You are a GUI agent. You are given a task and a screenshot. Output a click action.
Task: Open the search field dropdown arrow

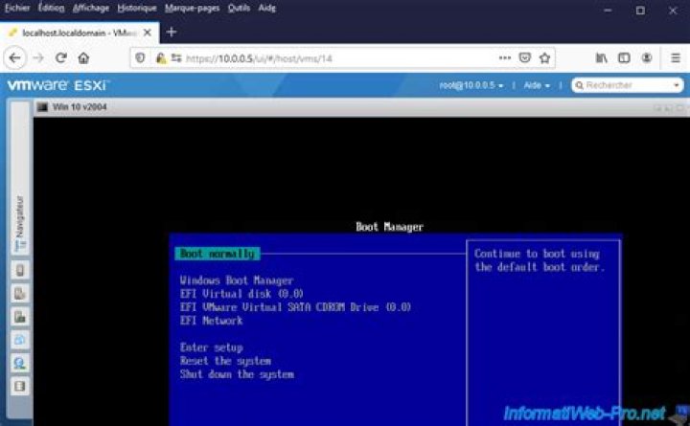(x=677, y=85)
